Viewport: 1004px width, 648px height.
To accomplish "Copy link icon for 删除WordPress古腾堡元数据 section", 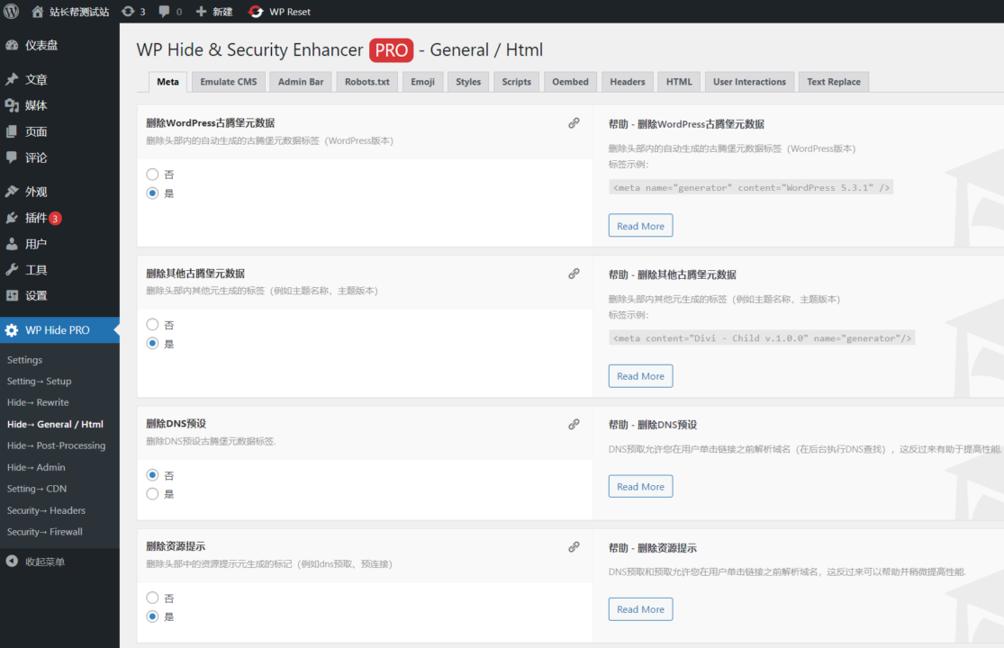I will pos(574,123).
